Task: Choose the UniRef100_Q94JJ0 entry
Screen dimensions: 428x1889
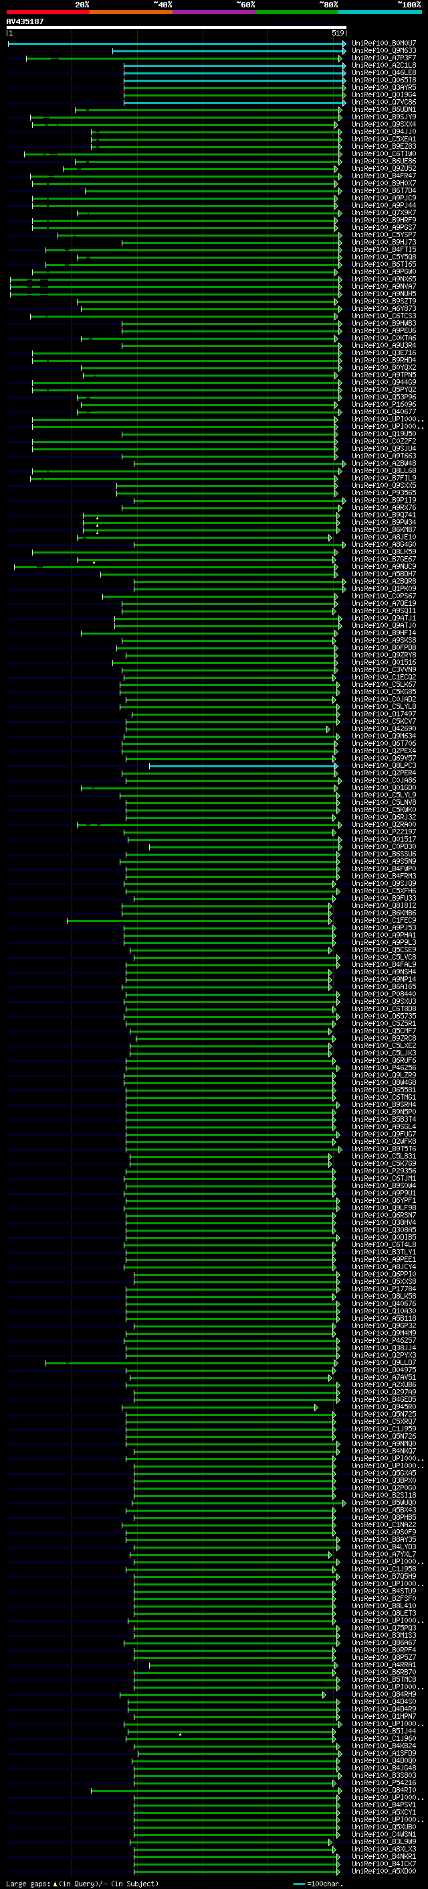Action: point(383,132)
